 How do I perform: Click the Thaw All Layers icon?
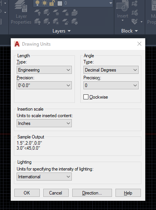click(56, 22)
